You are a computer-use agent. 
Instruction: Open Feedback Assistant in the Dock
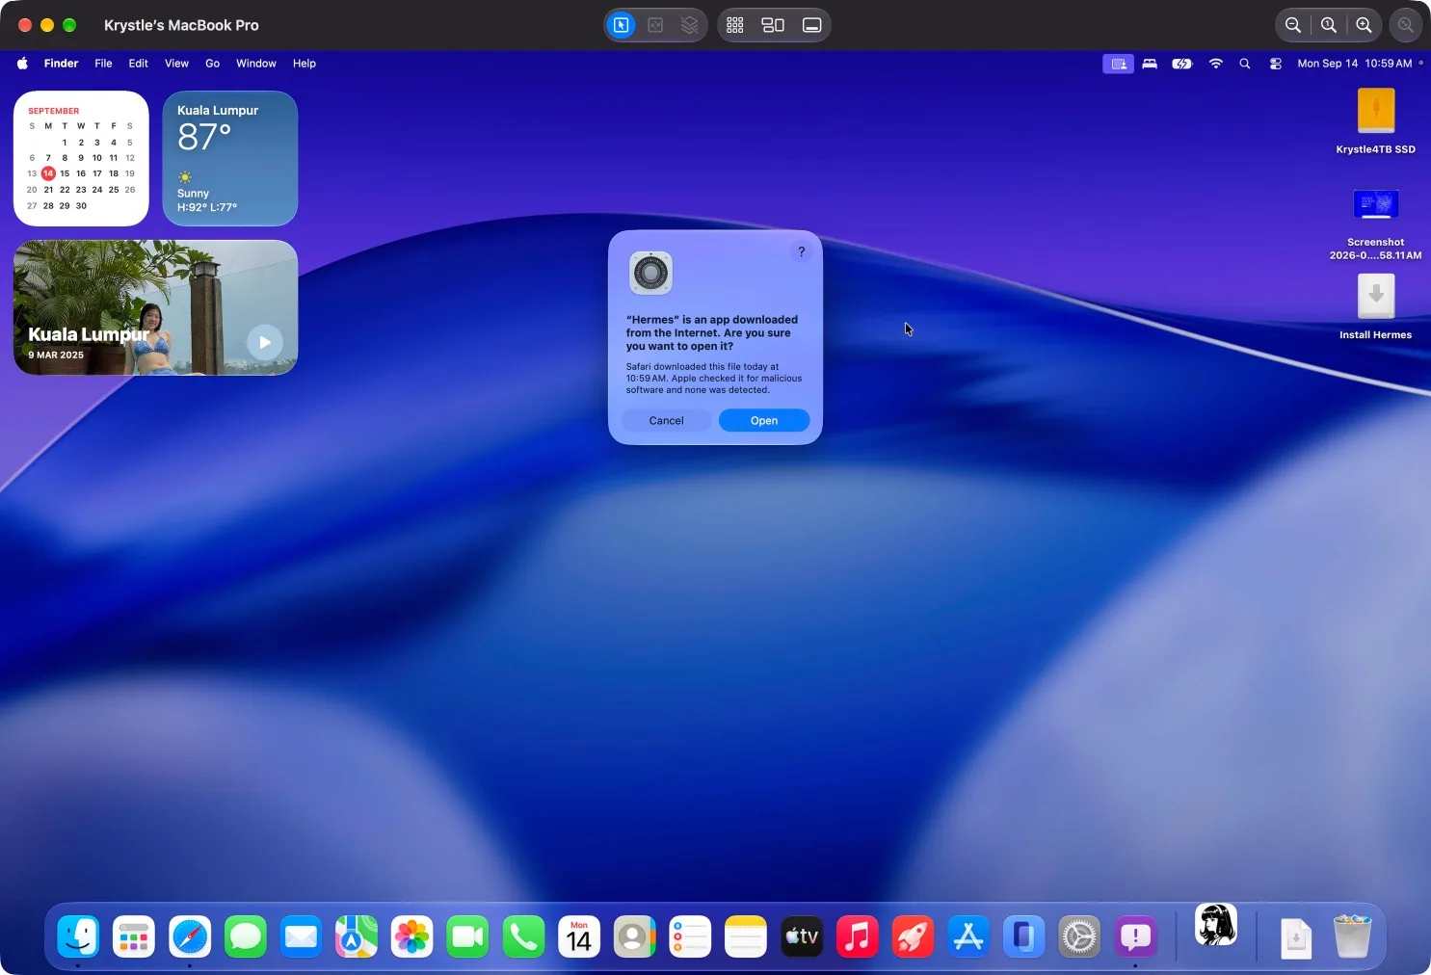pos(1135,936)
